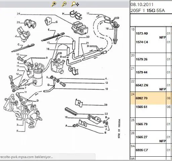Click callout 7 on the diagram

tap(25, 88)
